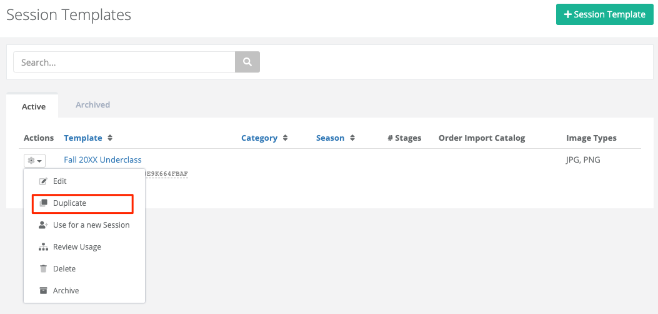
Task: Click the template ID code ending in FBAF
Action: (x=166, y=173)
